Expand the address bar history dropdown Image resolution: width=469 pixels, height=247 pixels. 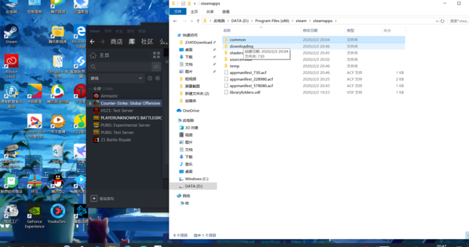pos(437,21)
